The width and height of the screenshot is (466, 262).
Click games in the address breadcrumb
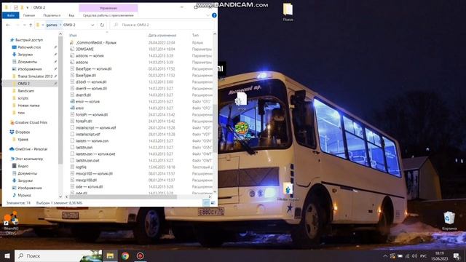click(52, 25)
